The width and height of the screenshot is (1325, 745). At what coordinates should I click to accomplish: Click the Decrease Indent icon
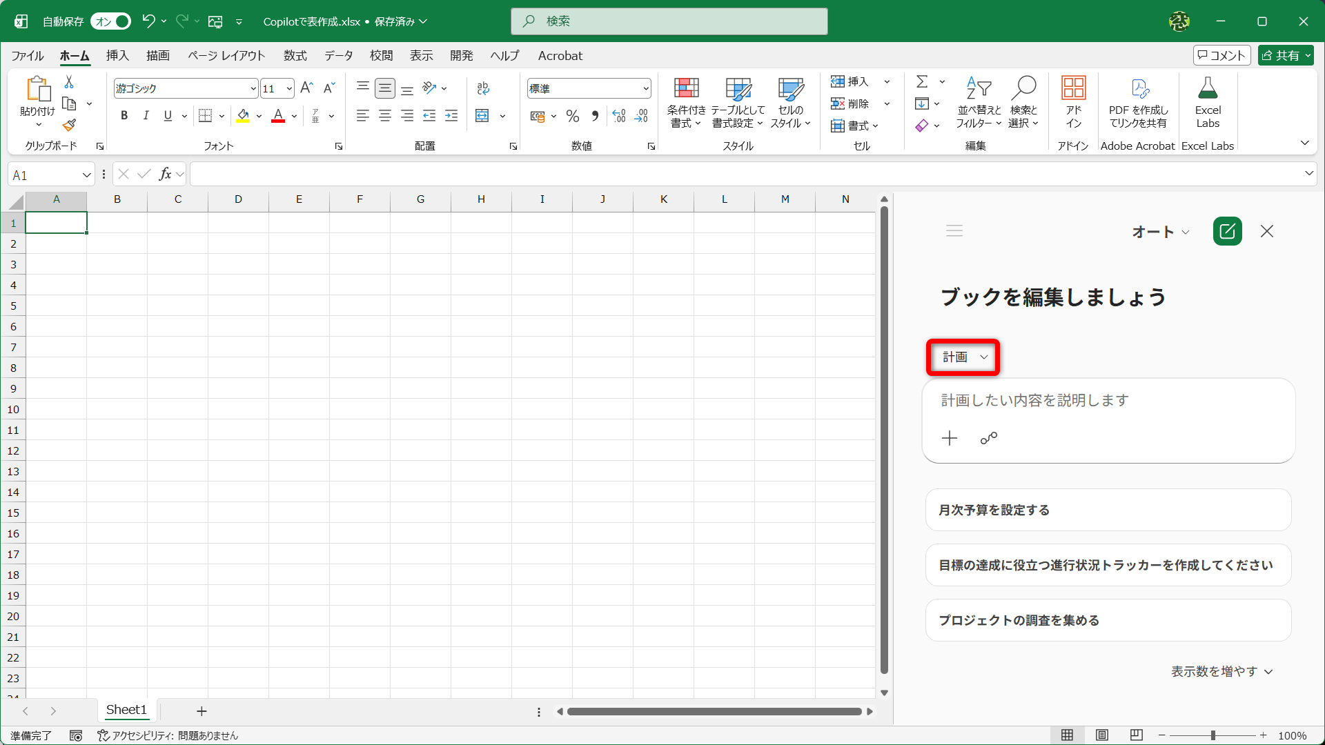(429, 116)
